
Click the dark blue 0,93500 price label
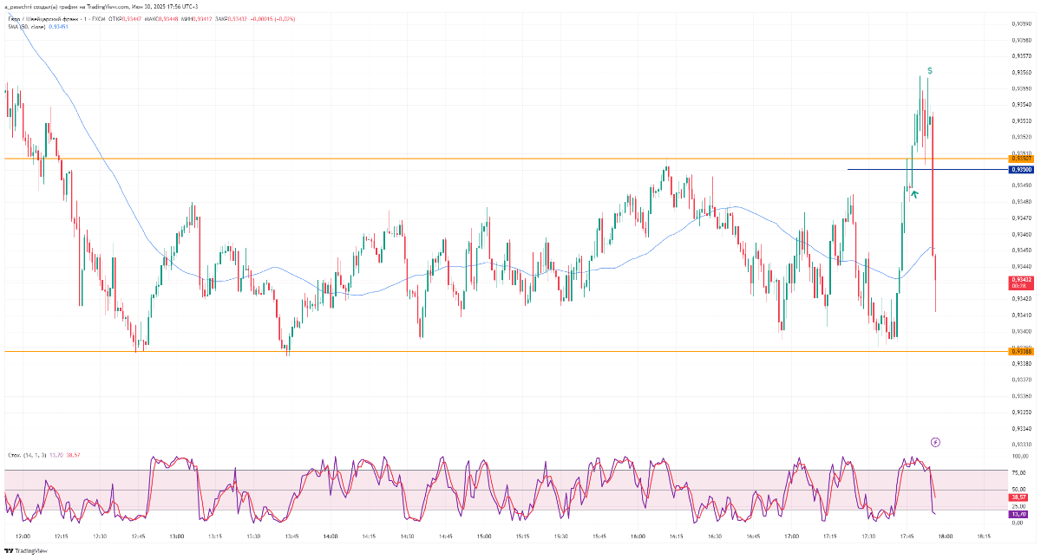coord(1021,170)
